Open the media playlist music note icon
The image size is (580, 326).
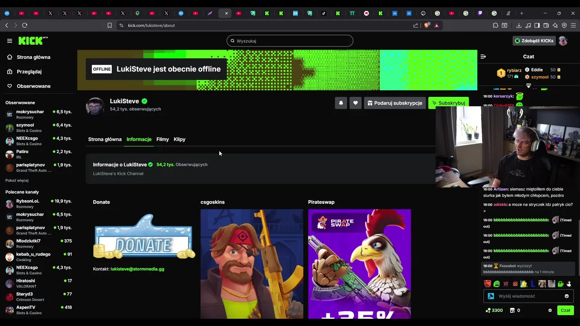tap(528, 25)
